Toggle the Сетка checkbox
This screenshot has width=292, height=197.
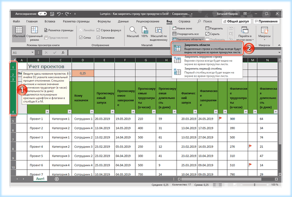[x=81, y=37]
